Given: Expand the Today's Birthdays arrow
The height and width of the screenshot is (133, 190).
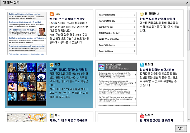Looking at the screenshot, I should coord(135,45).
